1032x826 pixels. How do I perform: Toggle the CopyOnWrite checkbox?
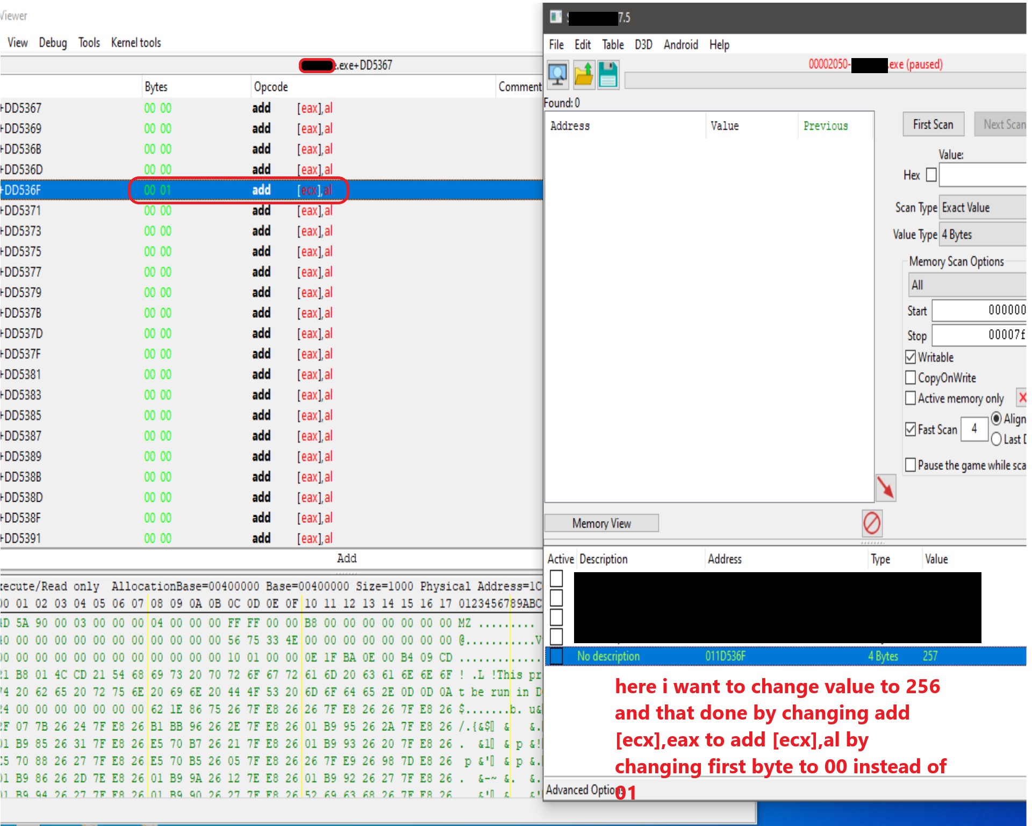click(x=911, y=378)
